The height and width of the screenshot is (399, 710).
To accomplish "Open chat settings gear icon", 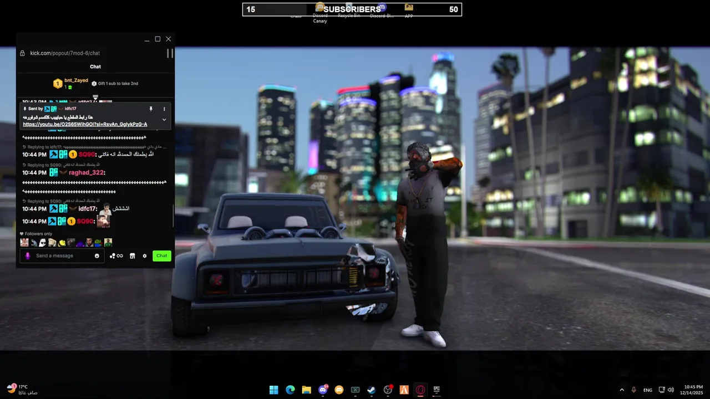I will tap(145, 256).
